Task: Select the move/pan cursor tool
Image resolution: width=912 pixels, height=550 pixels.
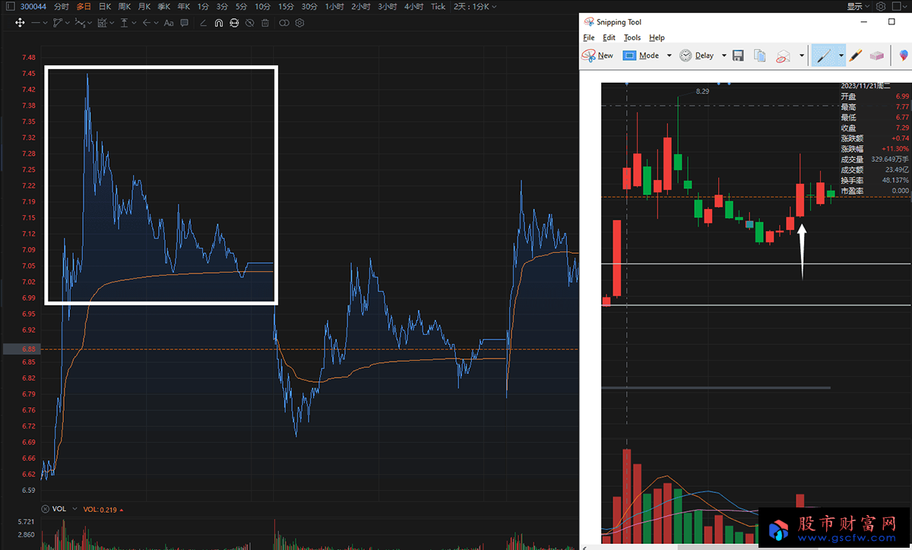Action: (20, 23)
